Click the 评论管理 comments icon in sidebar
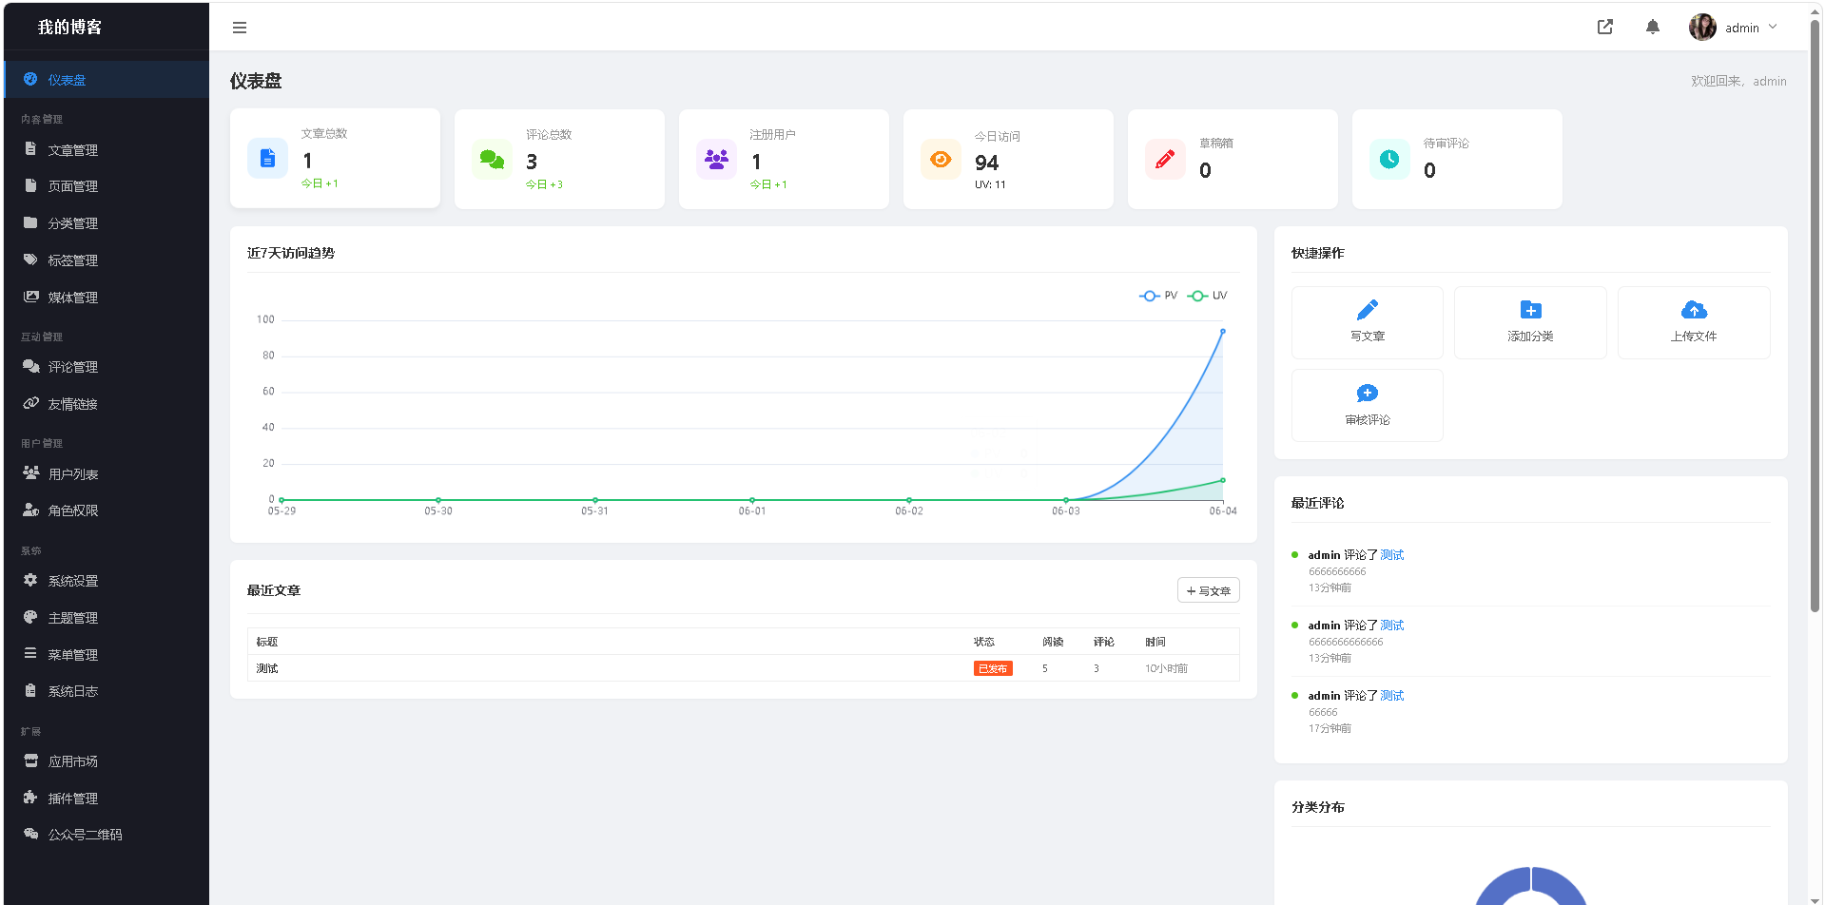The width and height of the screenshot is (1825, 905). [30, 366]
